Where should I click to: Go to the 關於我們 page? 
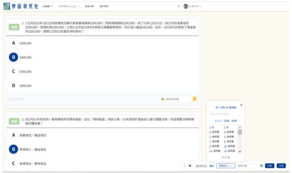pyautogui.click(x=104, y=6)
